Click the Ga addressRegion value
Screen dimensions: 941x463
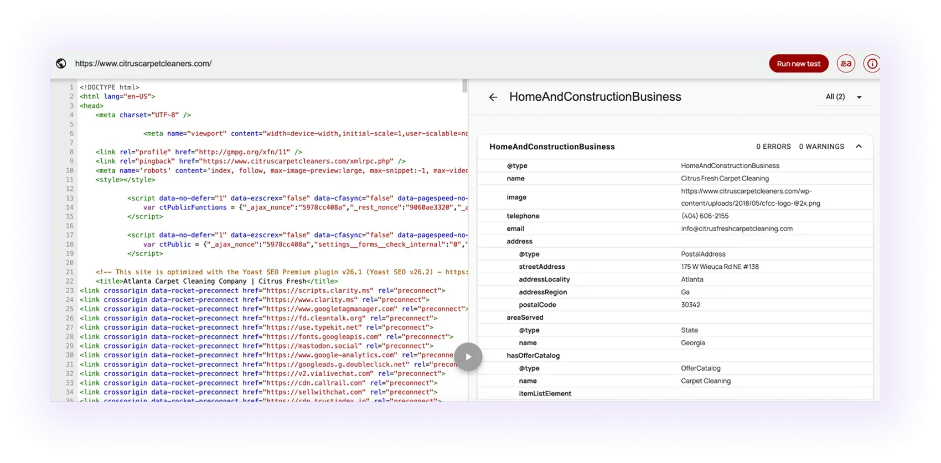click(x=685, y=293)
